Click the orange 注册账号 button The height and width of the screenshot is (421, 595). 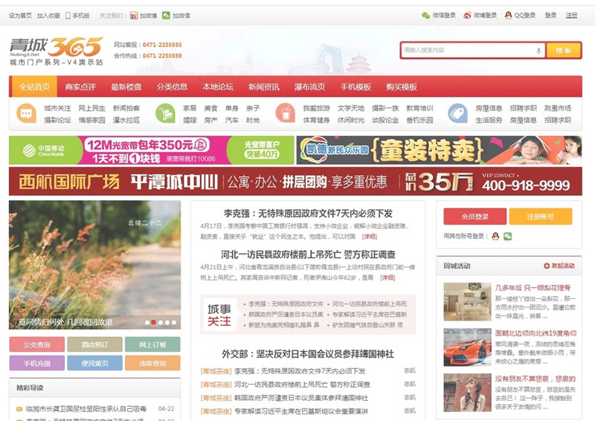541,216
